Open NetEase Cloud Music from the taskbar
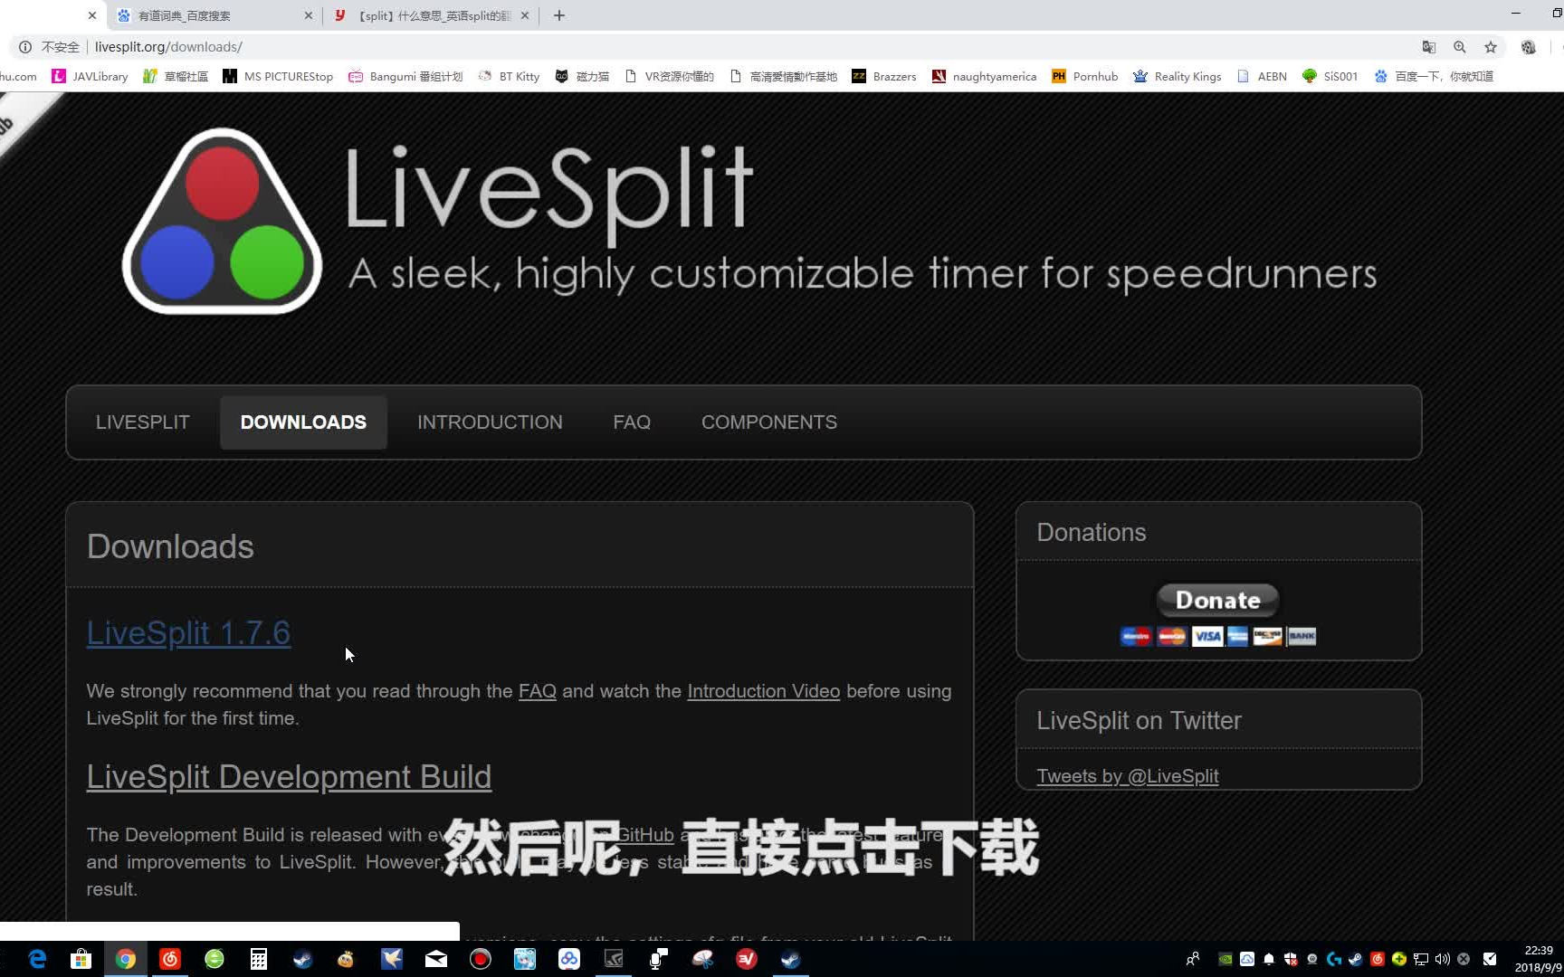This screenshot has height=977, width=1564. (x=170, y=959)
